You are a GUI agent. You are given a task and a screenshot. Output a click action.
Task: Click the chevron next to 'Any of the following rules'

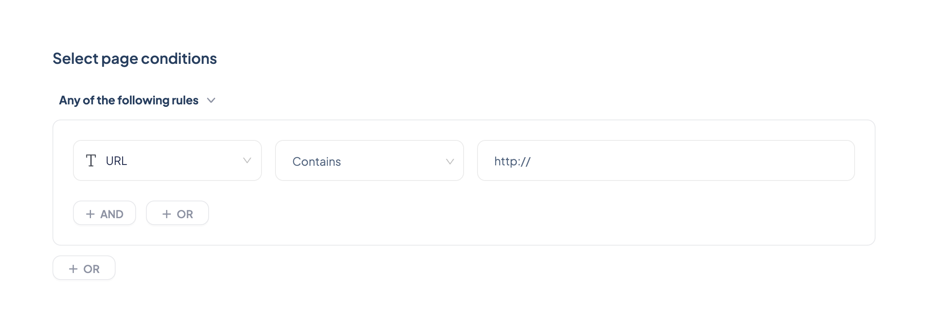pos(211,100)
